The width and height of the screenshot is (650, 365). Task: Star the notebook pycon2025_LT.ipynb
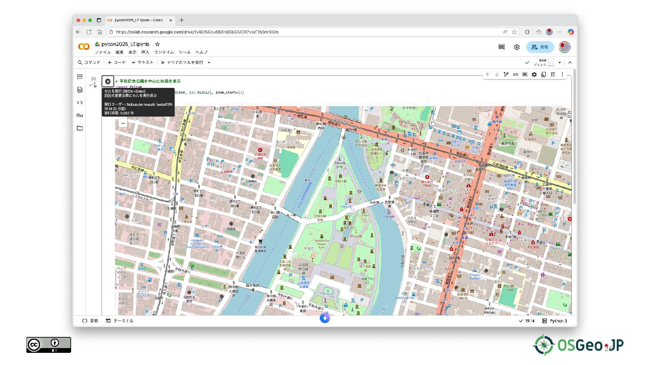(157, 44)
